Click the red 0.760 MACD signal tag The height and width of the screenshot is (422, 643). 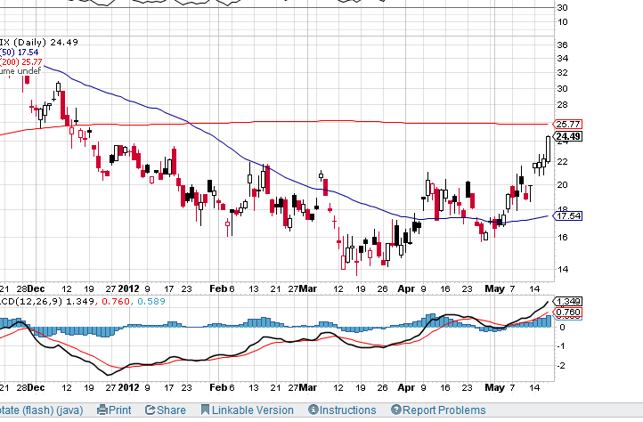click(568, 312)
